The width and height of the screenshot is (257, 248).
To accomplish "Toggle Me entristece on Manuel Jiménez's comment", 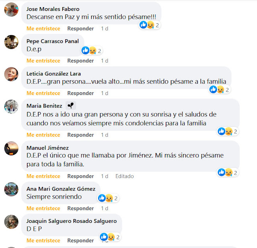I will [x=43, y=176].
